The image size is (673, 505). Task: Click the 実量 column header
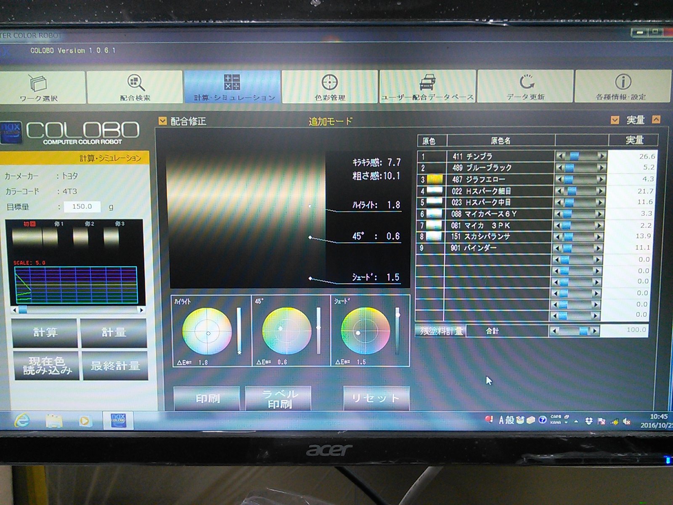tap(634, 140)
